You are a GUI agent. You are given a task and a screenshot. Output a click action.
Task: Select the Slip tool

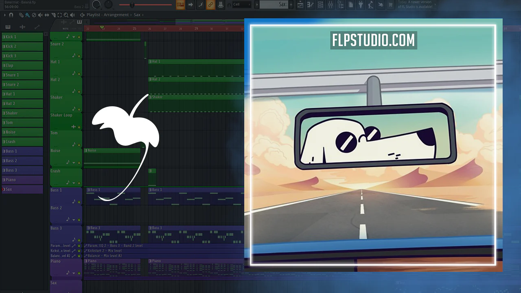coord(47,15)
